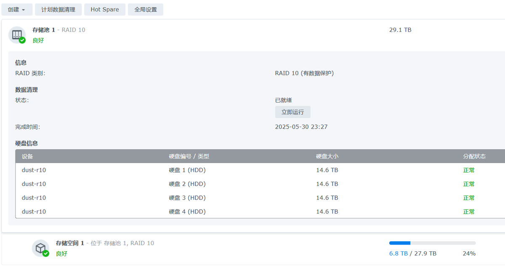Select the 设备 column header

pyautogui.click(x=26, y=156)
